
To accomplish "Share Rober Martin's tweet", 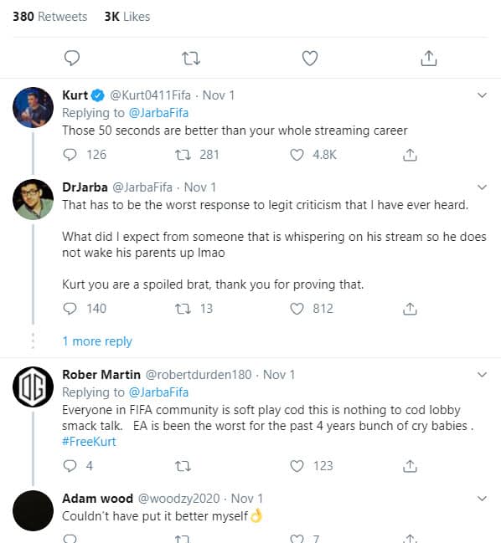I will click(410, 466).
